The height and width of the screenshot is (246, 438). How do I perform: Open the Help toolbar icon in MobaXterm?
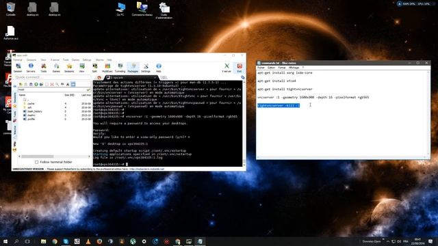pos(158,68)
